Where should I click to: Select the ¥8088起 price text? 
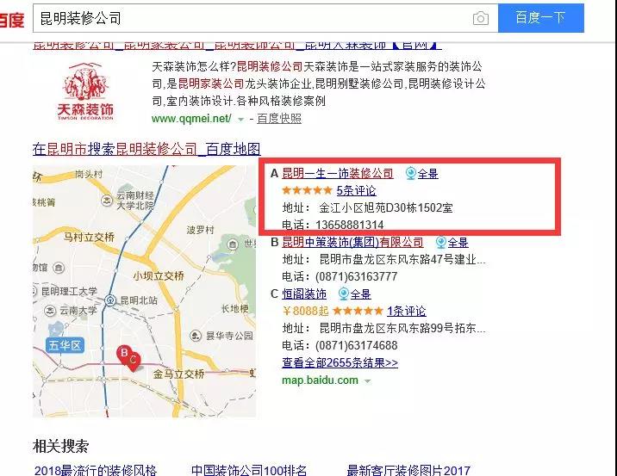(305, 312)
